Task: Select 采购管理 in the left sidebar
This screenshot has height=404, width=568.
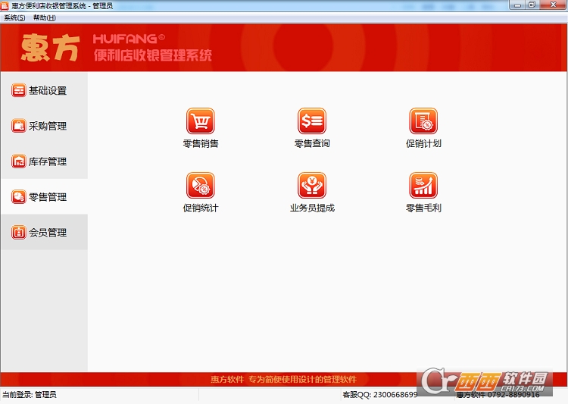Action: [x=44, y=127]
